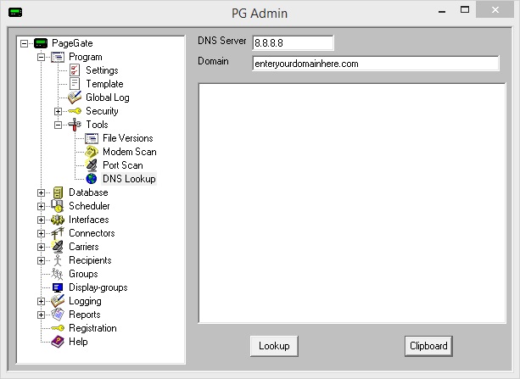Select the Port Scan satellite dish icon
Screen dimensions: 520x379
[92, 165]
